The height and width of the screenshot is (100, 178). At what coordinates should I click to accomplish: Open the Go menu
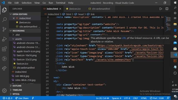pos(44,3)
